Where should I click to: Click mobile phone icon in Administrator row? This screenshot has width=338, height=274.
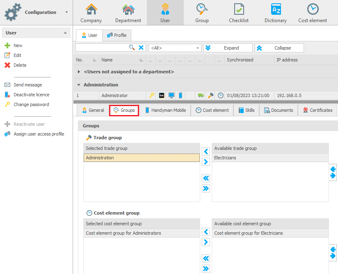click(x=180, y=95)
